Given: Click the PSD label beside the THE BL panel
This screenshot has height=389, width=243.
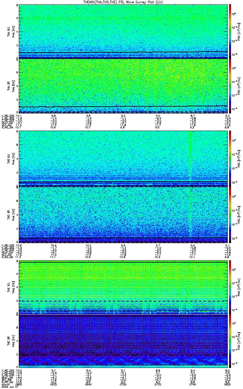Looking at the screenshot, I should pos(239,287).
